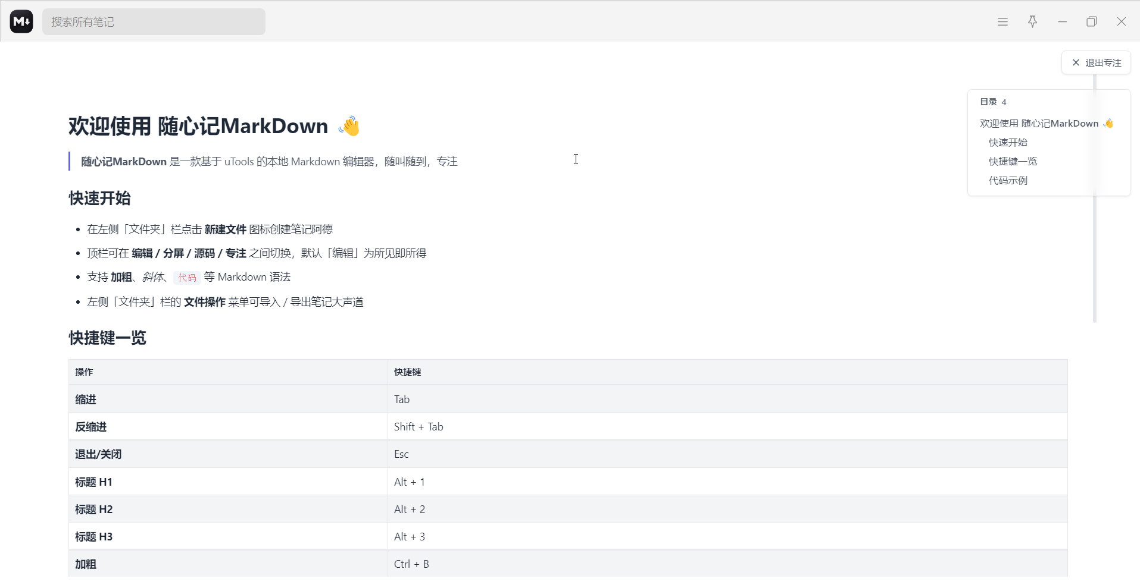Click the 缩进 table cell

(x=228, y=399)
